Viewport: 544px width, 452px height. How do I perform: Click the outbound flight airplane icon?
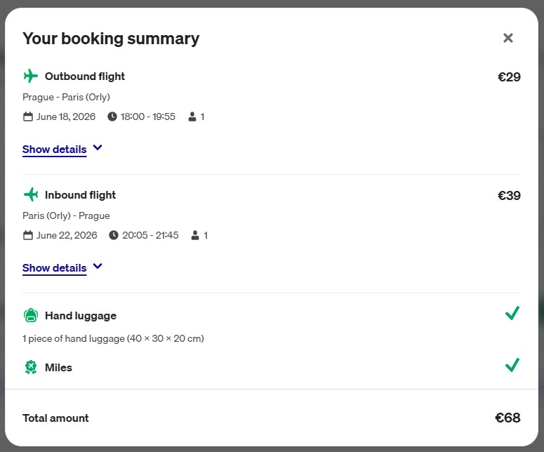(x=30, y=76)
